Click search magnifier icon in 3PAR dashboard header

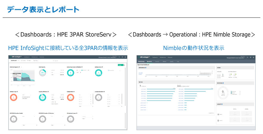[120, 57]
